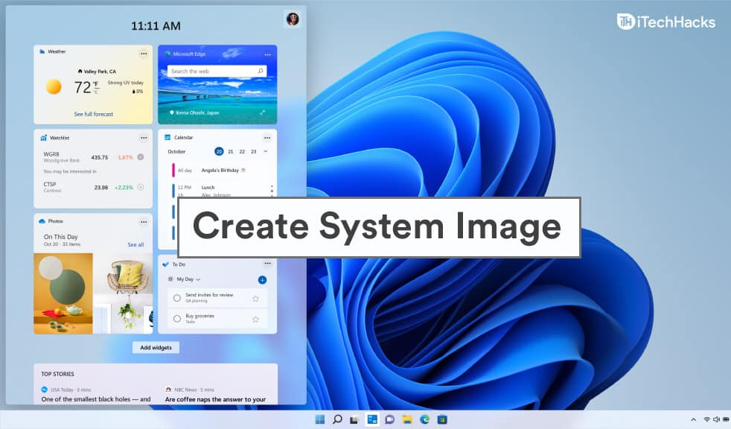The height and width of the screenshot is (429, 731).
Task: Click the Wi-Fi tray icon
Action: pyautogui.click(x=706, y=419)
